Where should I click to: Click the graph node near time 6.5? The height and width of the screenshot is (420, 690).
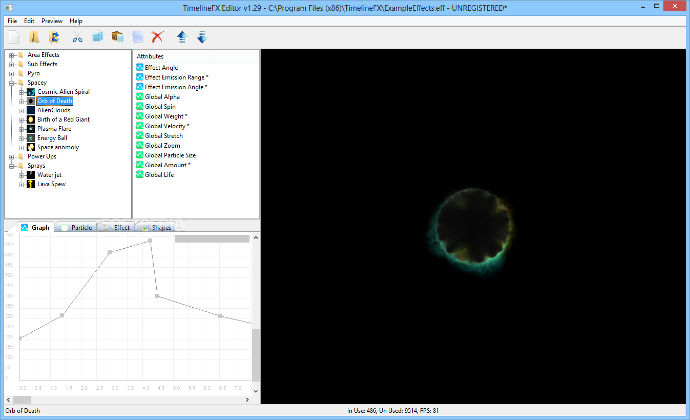click(x=220, y=316)
